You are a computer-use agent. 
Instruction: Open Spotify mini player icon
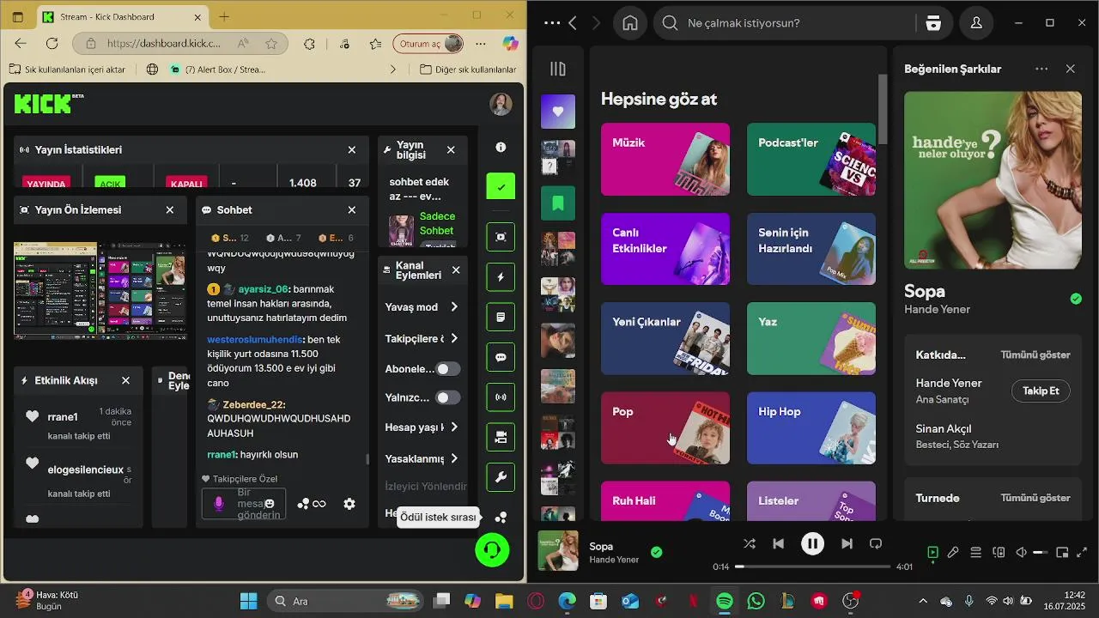coord(1062,553)
